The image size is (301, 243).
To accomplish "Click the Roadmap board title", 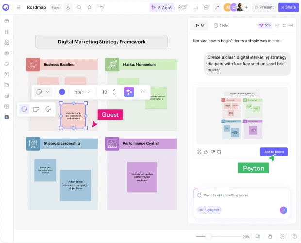I will click(36, 7).
